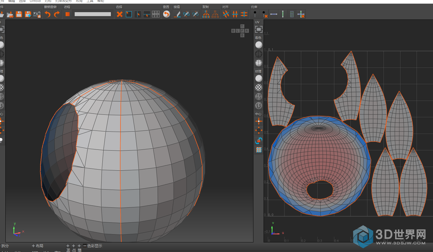Click the UV panel lock icon
The image size is (433, 252).
[x=258, y=140]
